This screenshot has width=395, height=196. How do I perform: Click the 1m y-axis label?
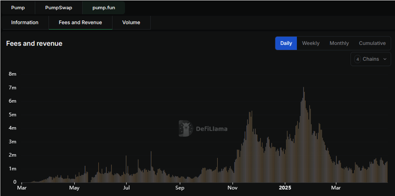click(x=13, y=169)
